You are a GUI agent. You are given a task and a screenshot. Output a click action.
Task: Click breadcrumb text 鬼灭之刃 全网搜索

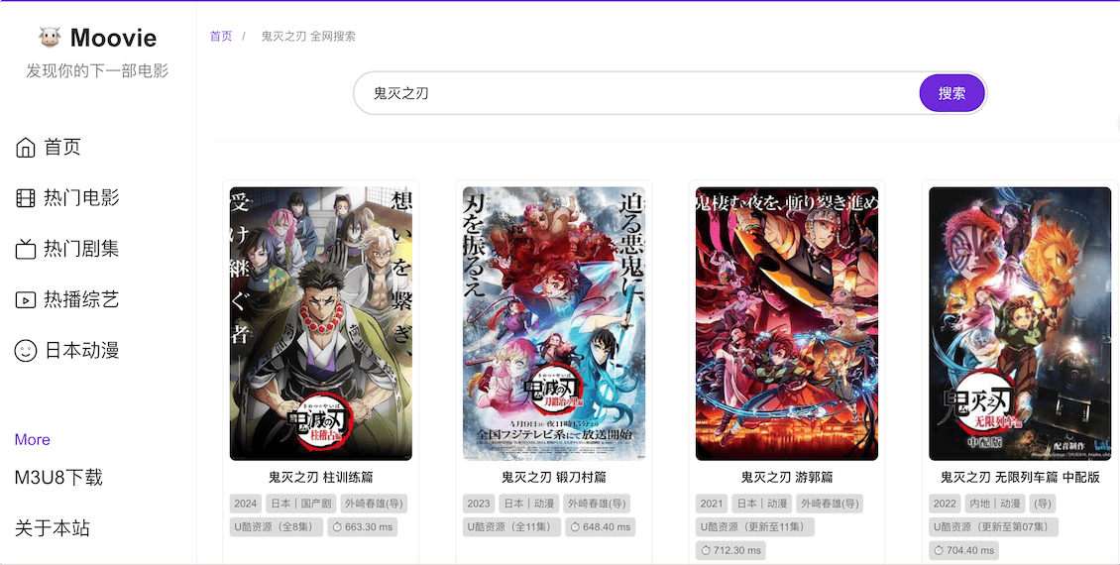pos(308,36)
